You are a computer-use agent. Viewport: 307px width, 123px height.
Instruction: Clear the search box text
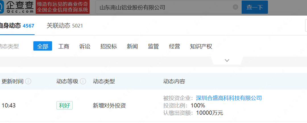point(235,7)
